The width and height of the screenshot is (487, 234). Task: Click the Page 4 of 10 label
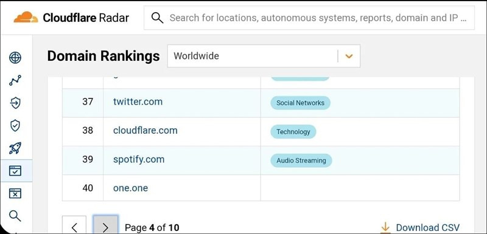[x=152, y=228]
